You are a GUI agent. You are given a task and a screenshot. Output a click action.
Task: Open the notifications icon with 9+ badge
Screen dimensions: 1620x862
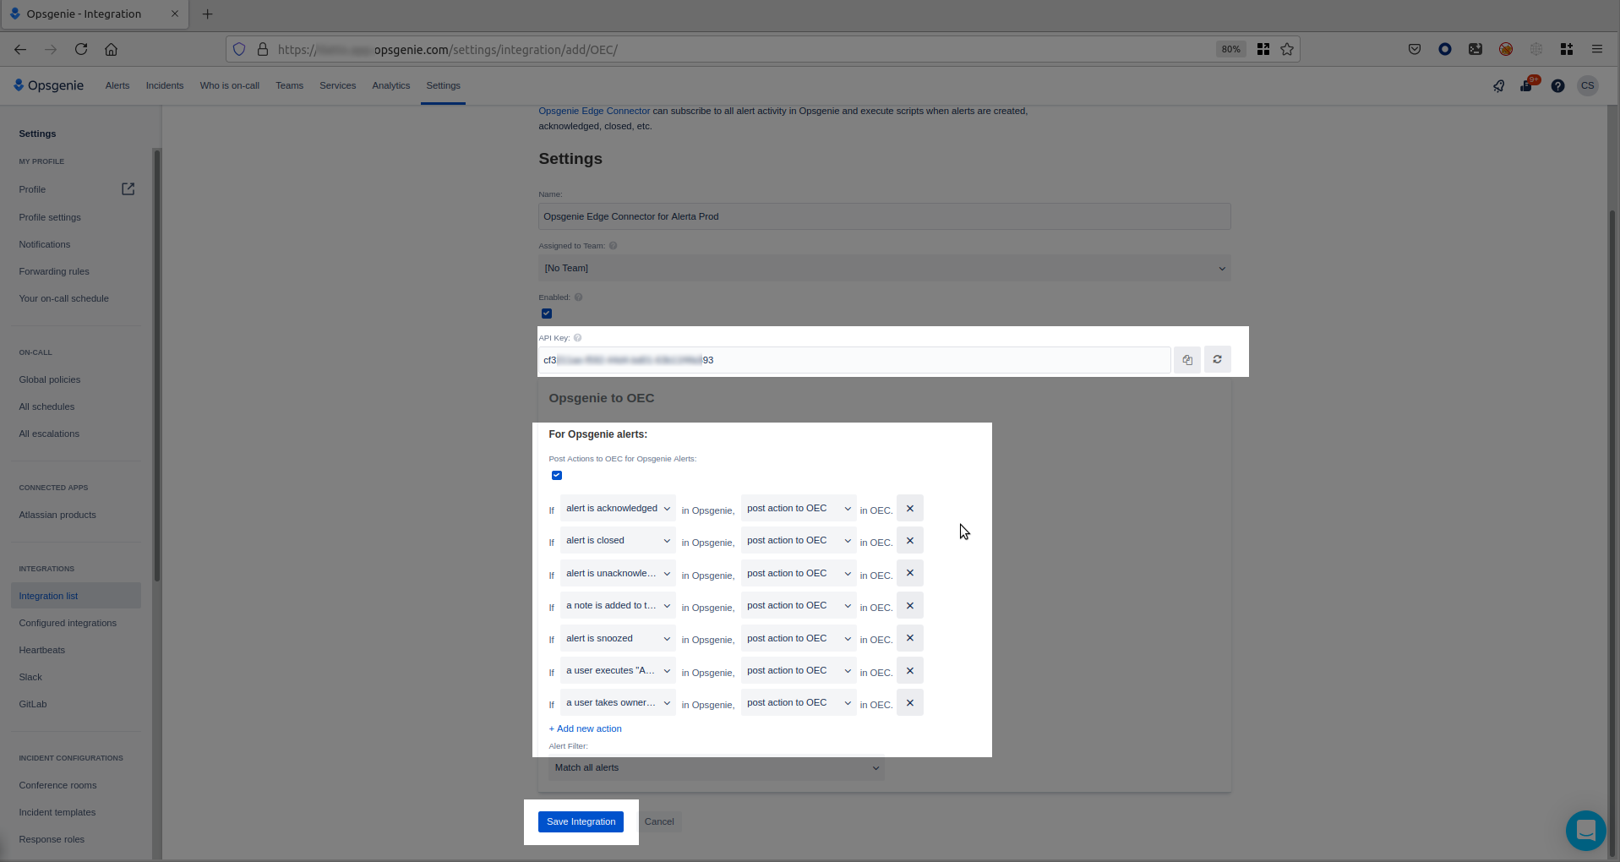[x=1528, y=85]
